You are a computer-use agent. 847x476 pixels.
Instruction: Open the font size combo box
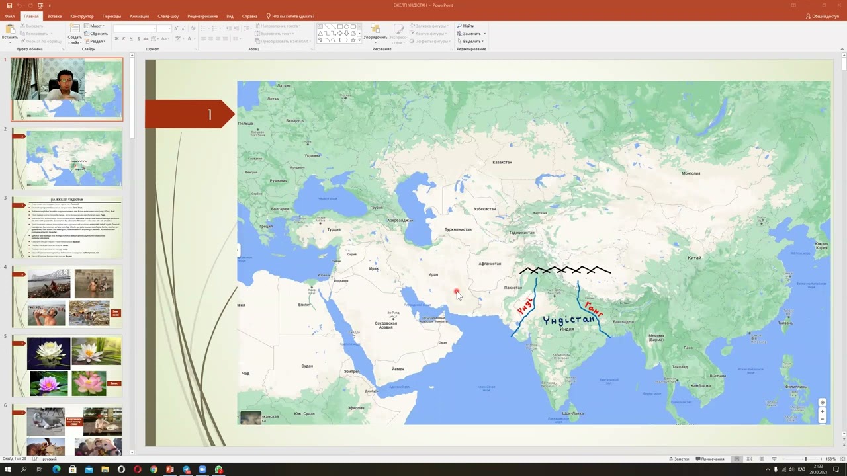point(164,28)
